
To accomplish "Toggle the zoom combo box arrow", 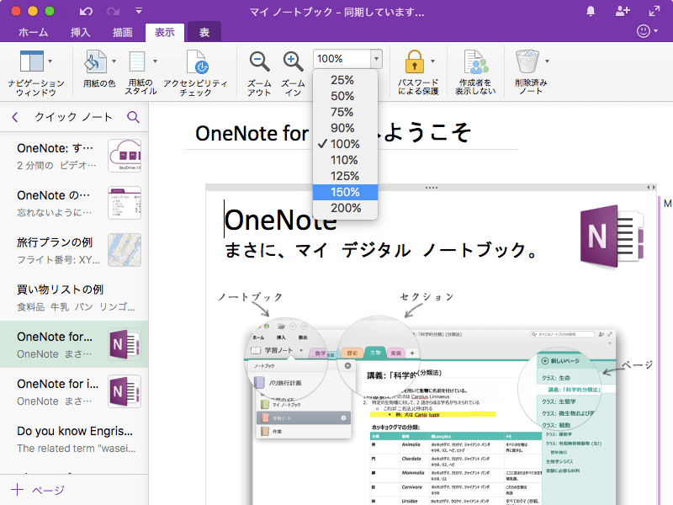I will [x=376, y=59].
